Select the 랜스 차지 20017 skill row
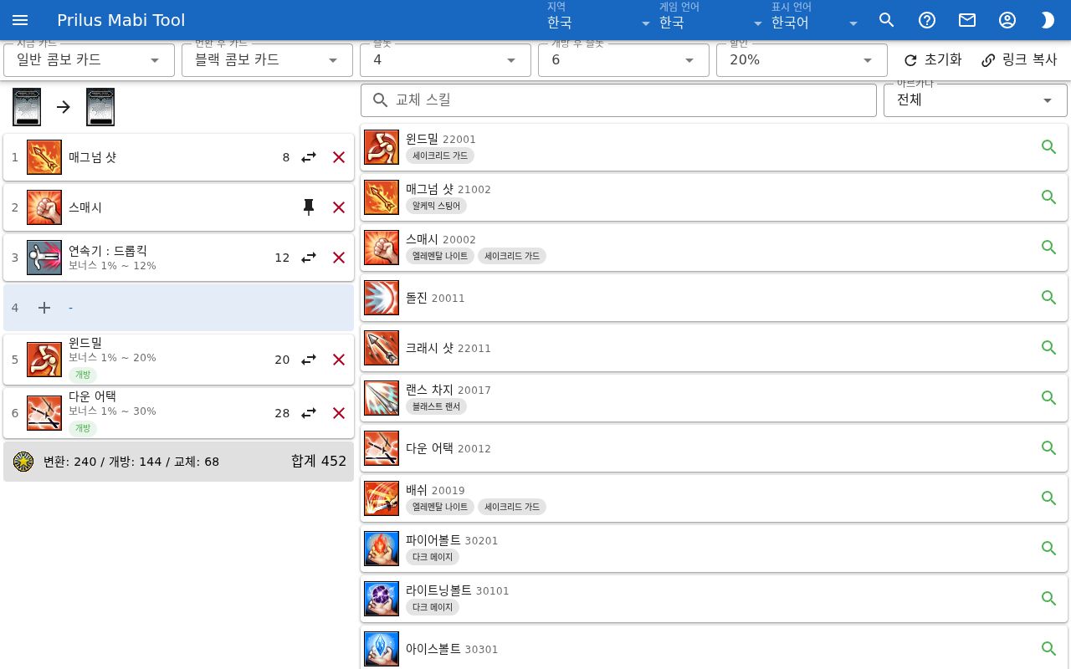Screen dimensions: 1071x669 point(714,398)
